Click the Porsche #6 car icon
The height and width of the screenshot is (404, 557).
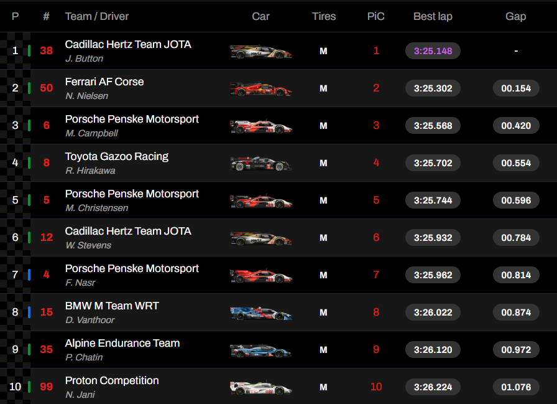tap(261, 126)
